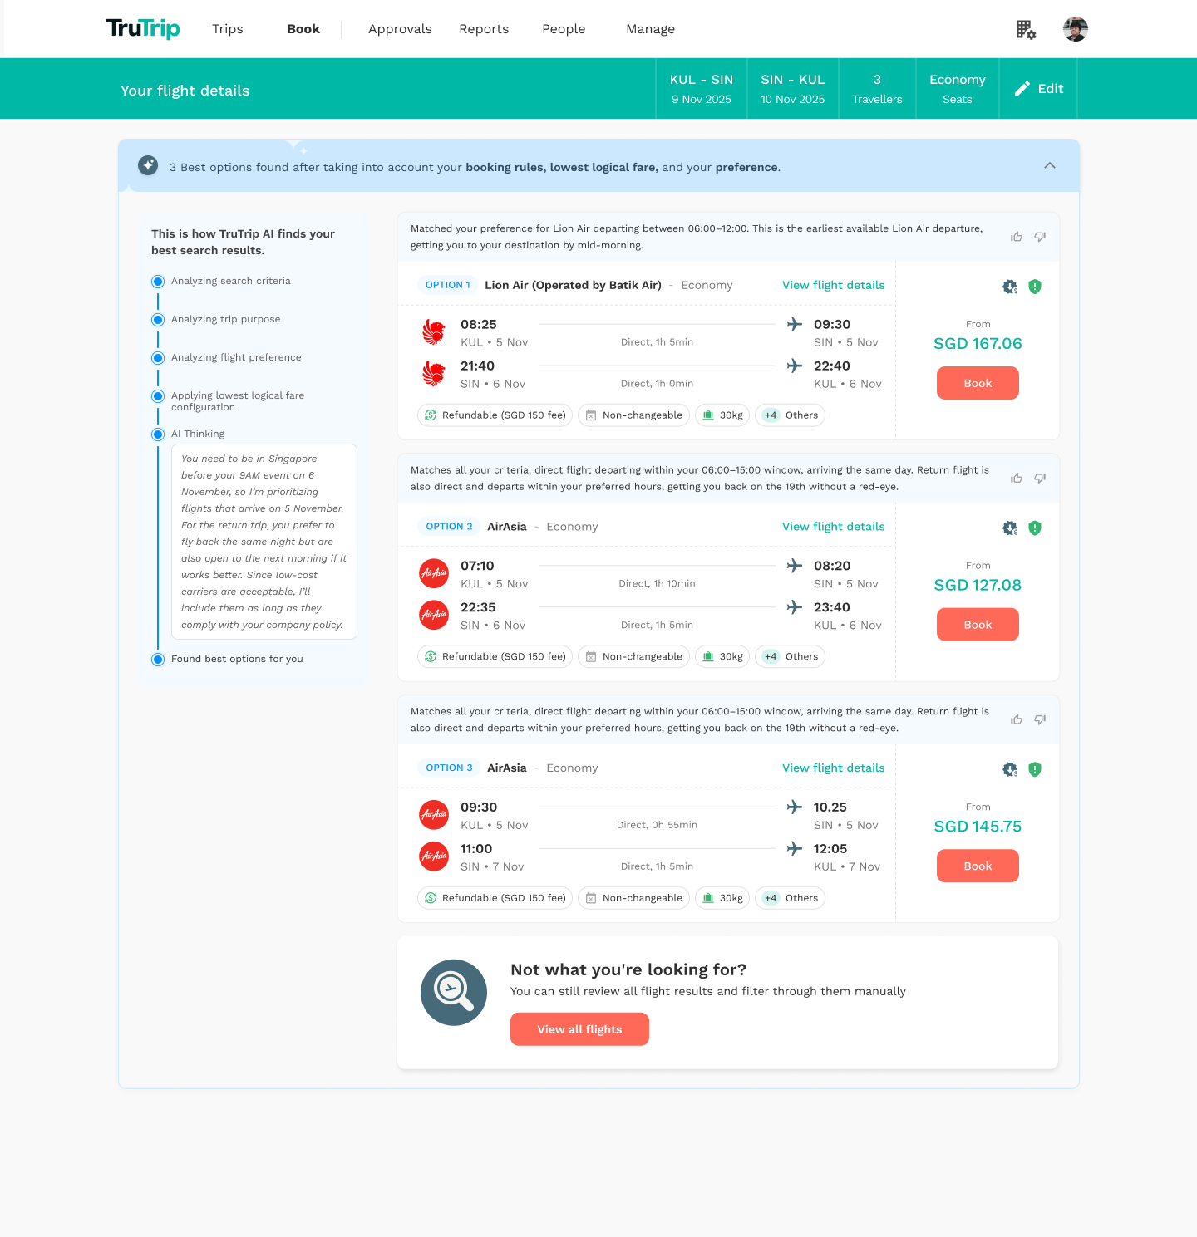Click the 3 Travellers summary

tap(877, 89)
